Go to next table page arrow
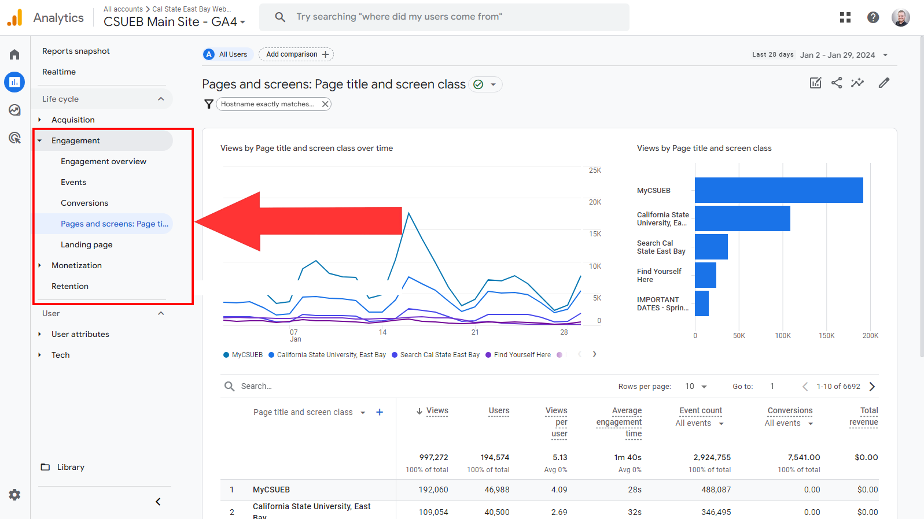Image resolution: width=924 pixels, height=519 pixels. 873,386
